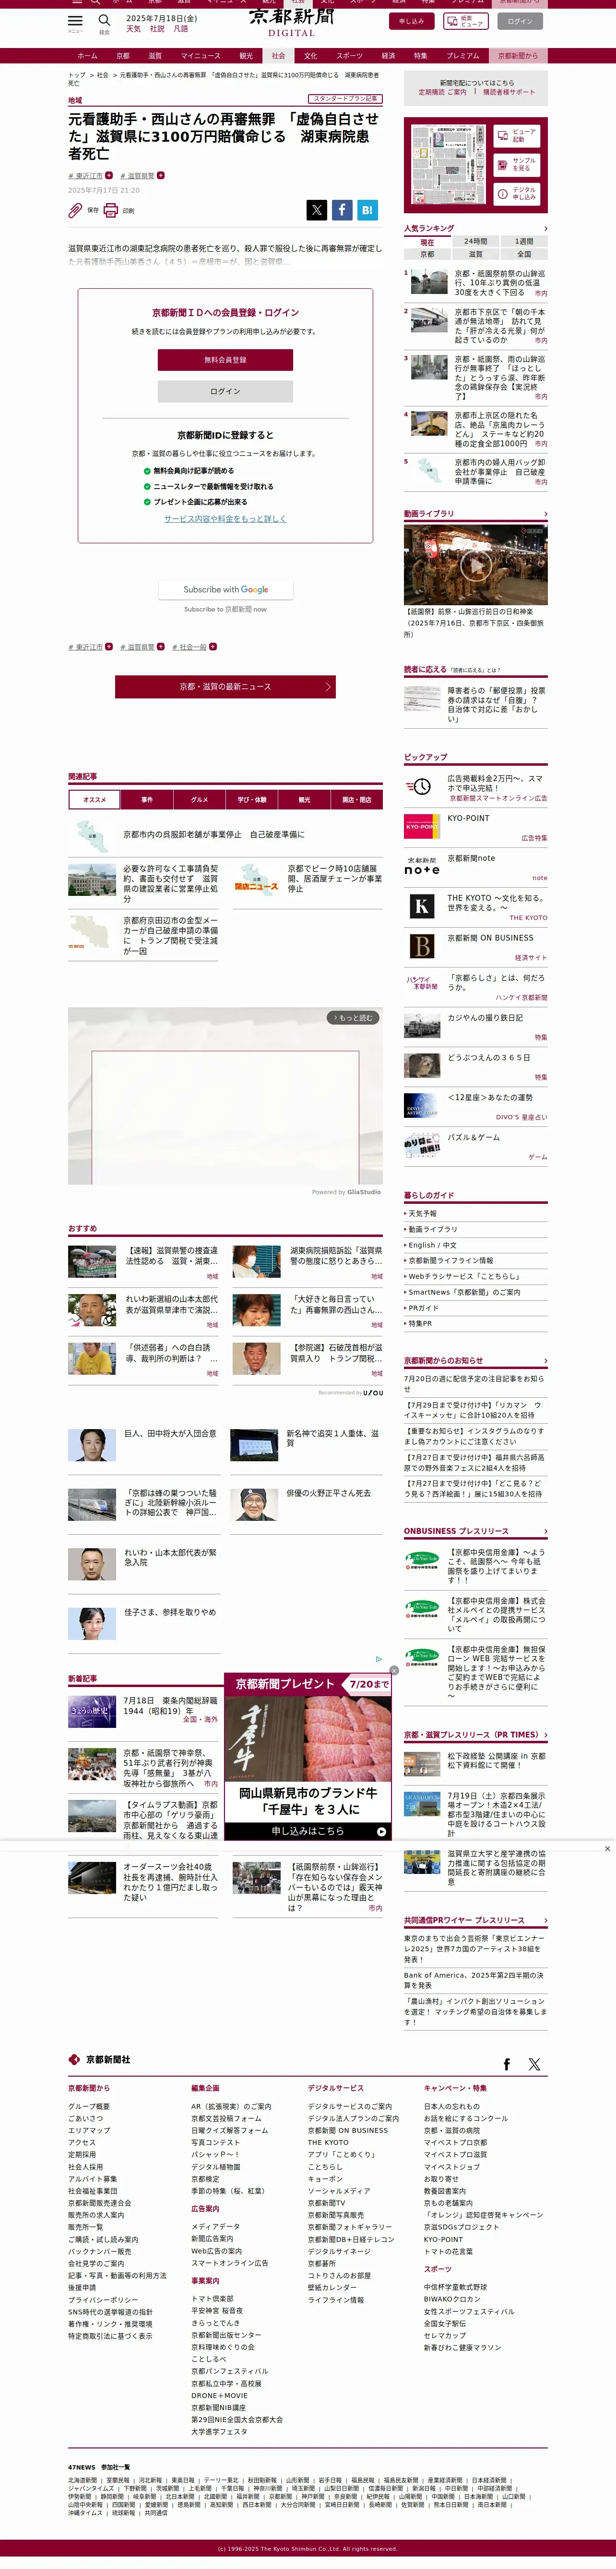Play the 祇園祭 video in 動画ライブラリ

[475, 564]
